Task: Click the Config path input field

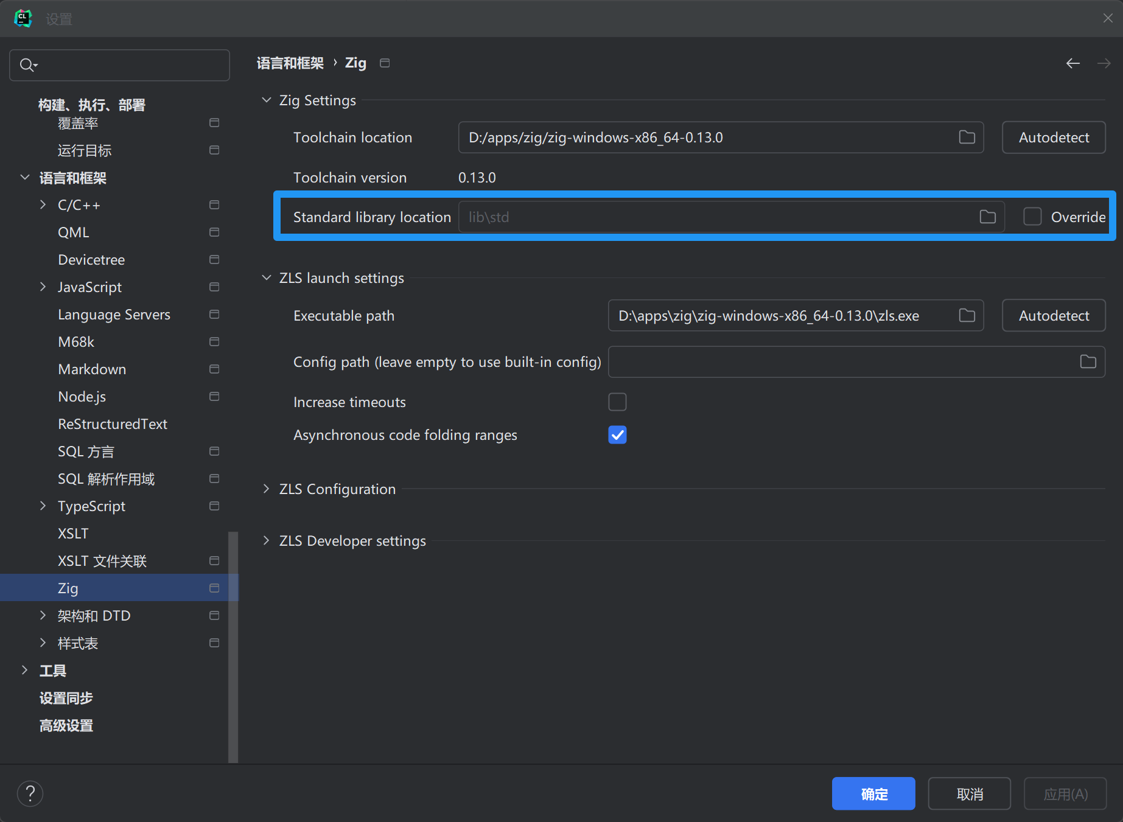Action: 840,362
